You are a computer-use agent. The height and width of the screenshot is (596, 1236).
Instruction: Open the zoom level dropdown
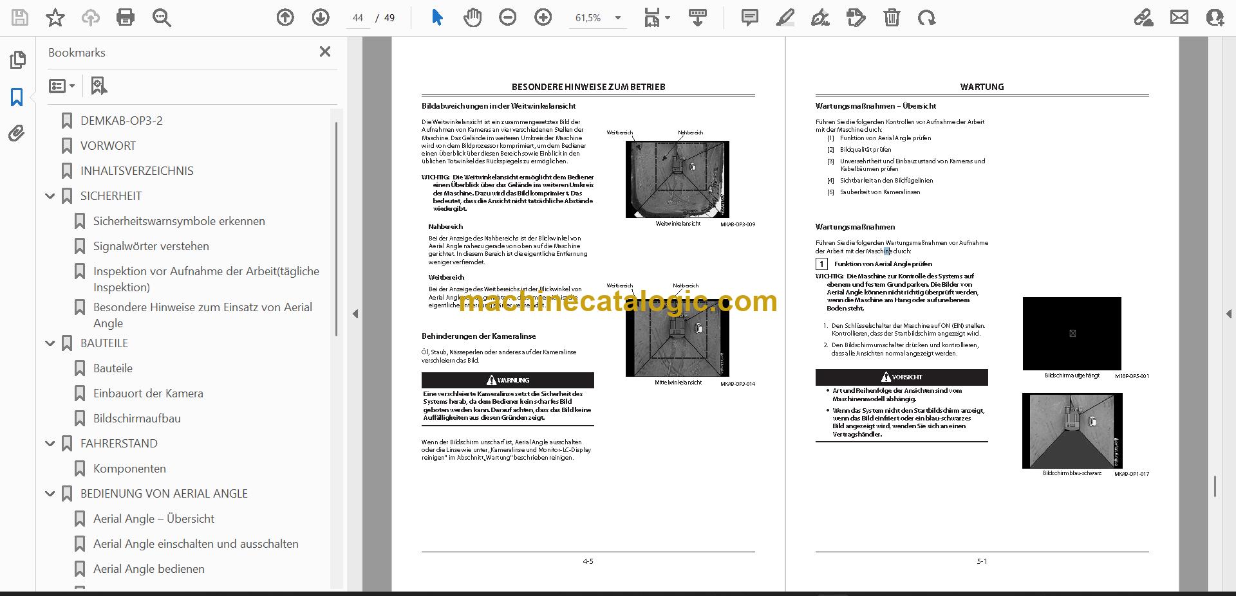618,18
